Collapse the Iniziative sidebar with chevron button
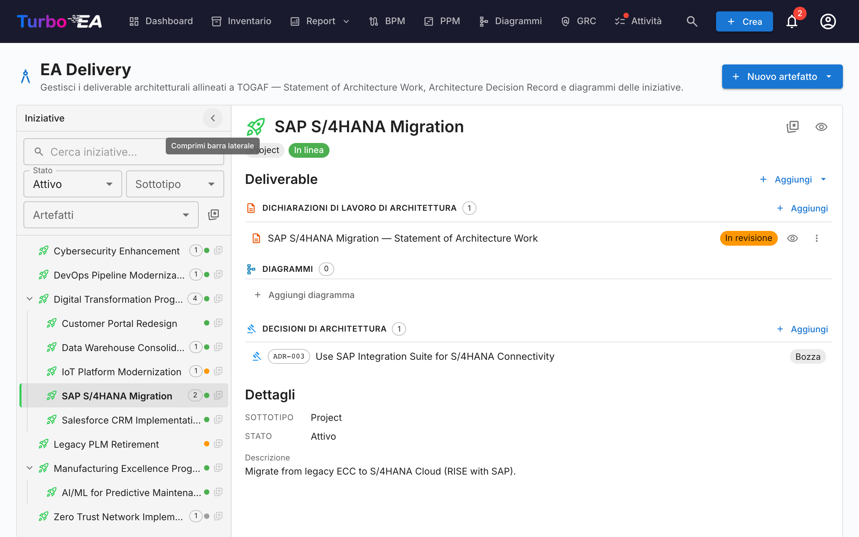This screenshot has height=537, width=859. pos(213,118)
